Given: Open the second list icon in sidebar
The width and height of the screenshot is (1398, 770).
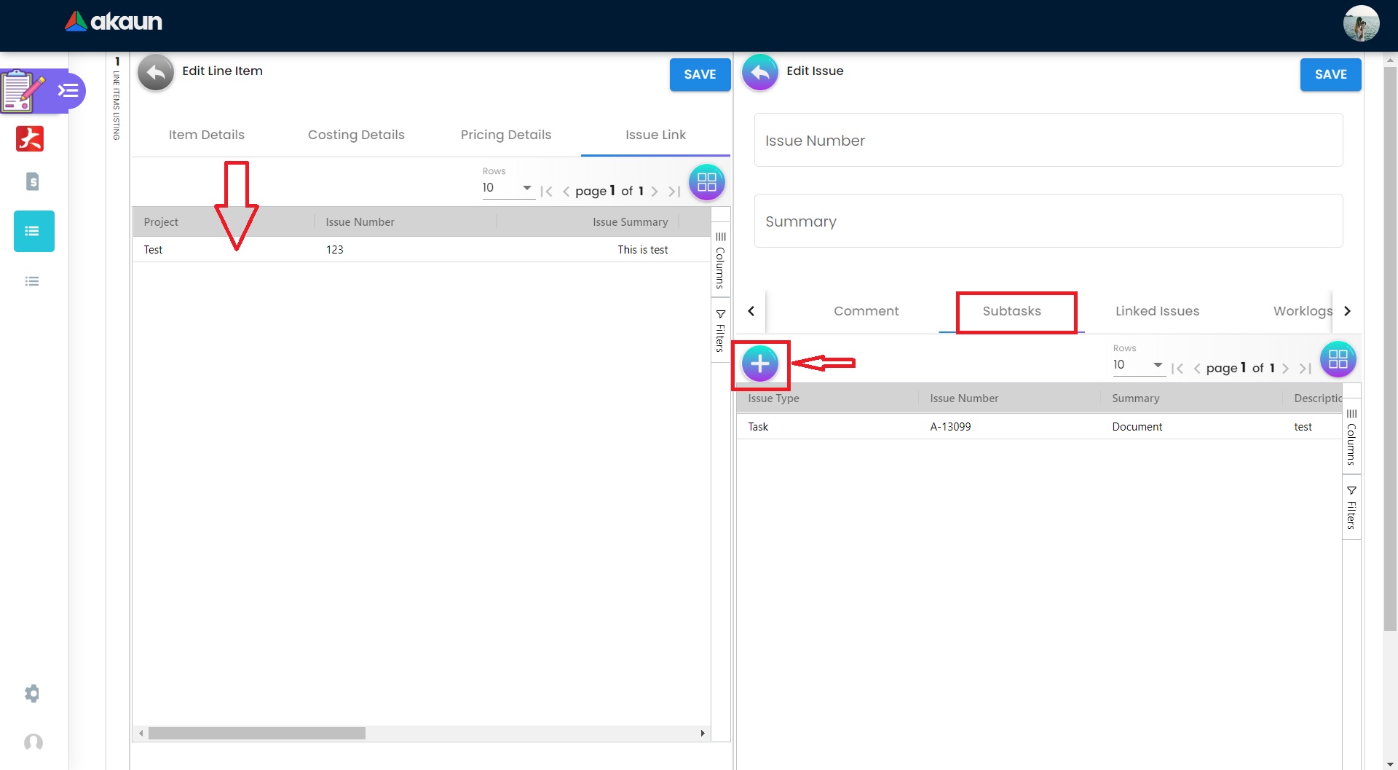Looking at the screenshot, I should point(32,281).
